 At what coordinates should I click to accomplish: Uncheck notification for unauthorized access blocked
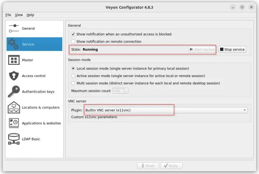[73, 34]
